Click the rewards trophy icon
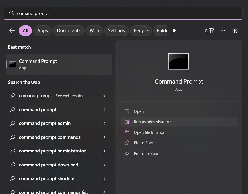The height and width of the screenshot is (194, 248). click(211, 31)
